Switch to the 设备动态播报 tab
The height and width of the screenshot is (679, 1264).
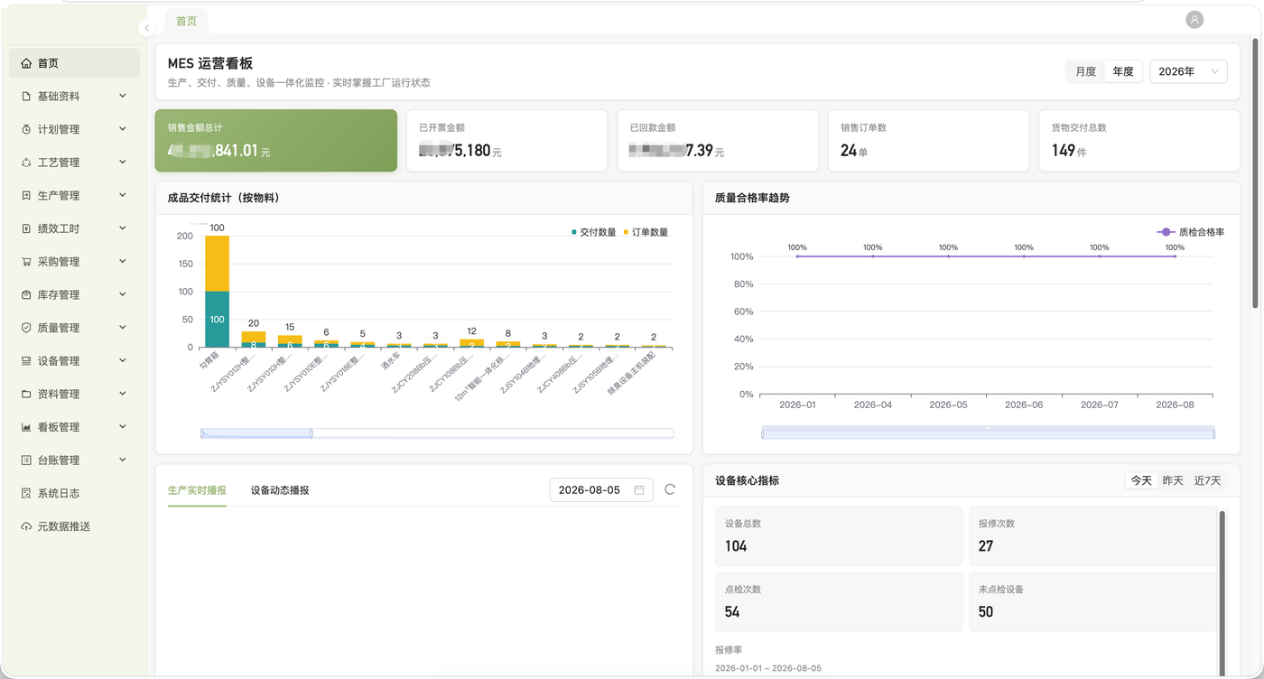280,490
